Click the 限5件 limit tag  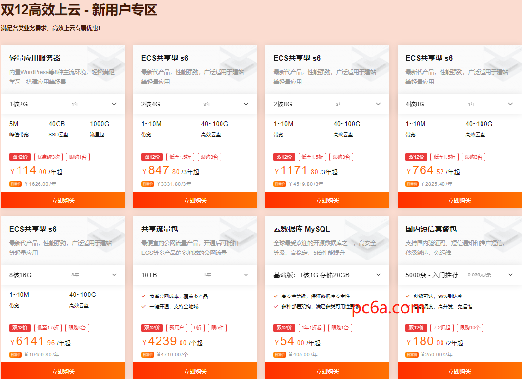[x=218, y=328]
